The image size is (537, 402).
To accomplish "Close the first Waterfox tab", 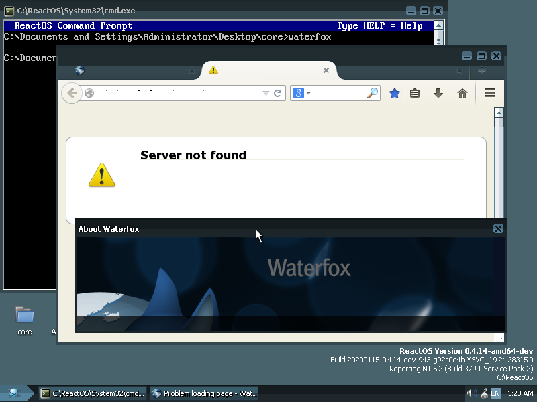I will tap(192, 71).
